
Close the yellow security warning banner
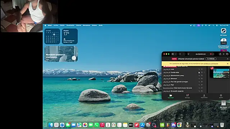227,64
